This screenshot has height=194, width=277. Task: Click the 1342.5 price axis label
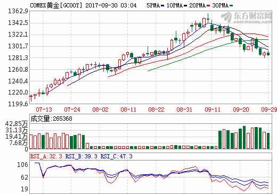(x=18, y=23)
